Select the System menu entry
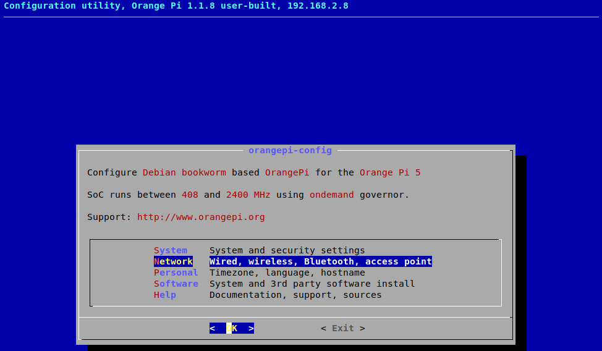This screenshot has height=351, width=602. (x=171, y=250)
